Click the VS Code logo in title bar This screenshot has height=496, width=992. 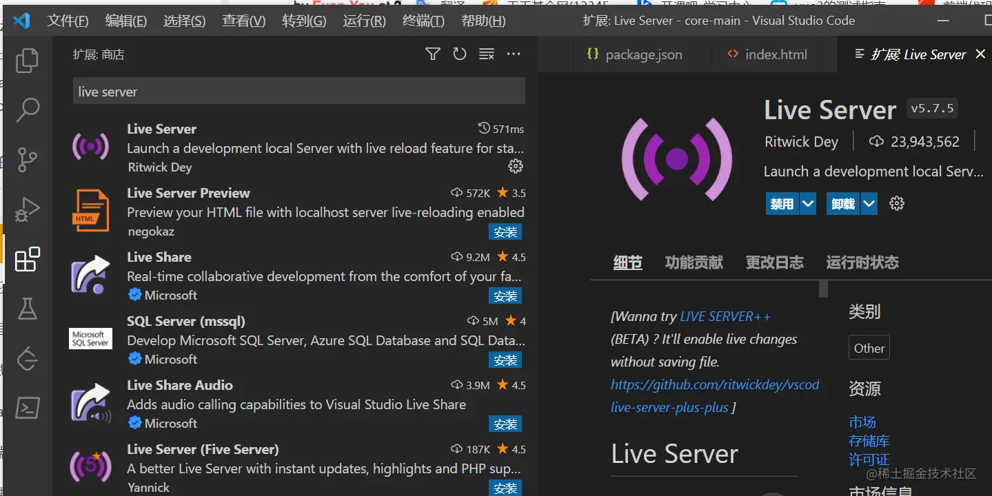(x=22, y=21)
